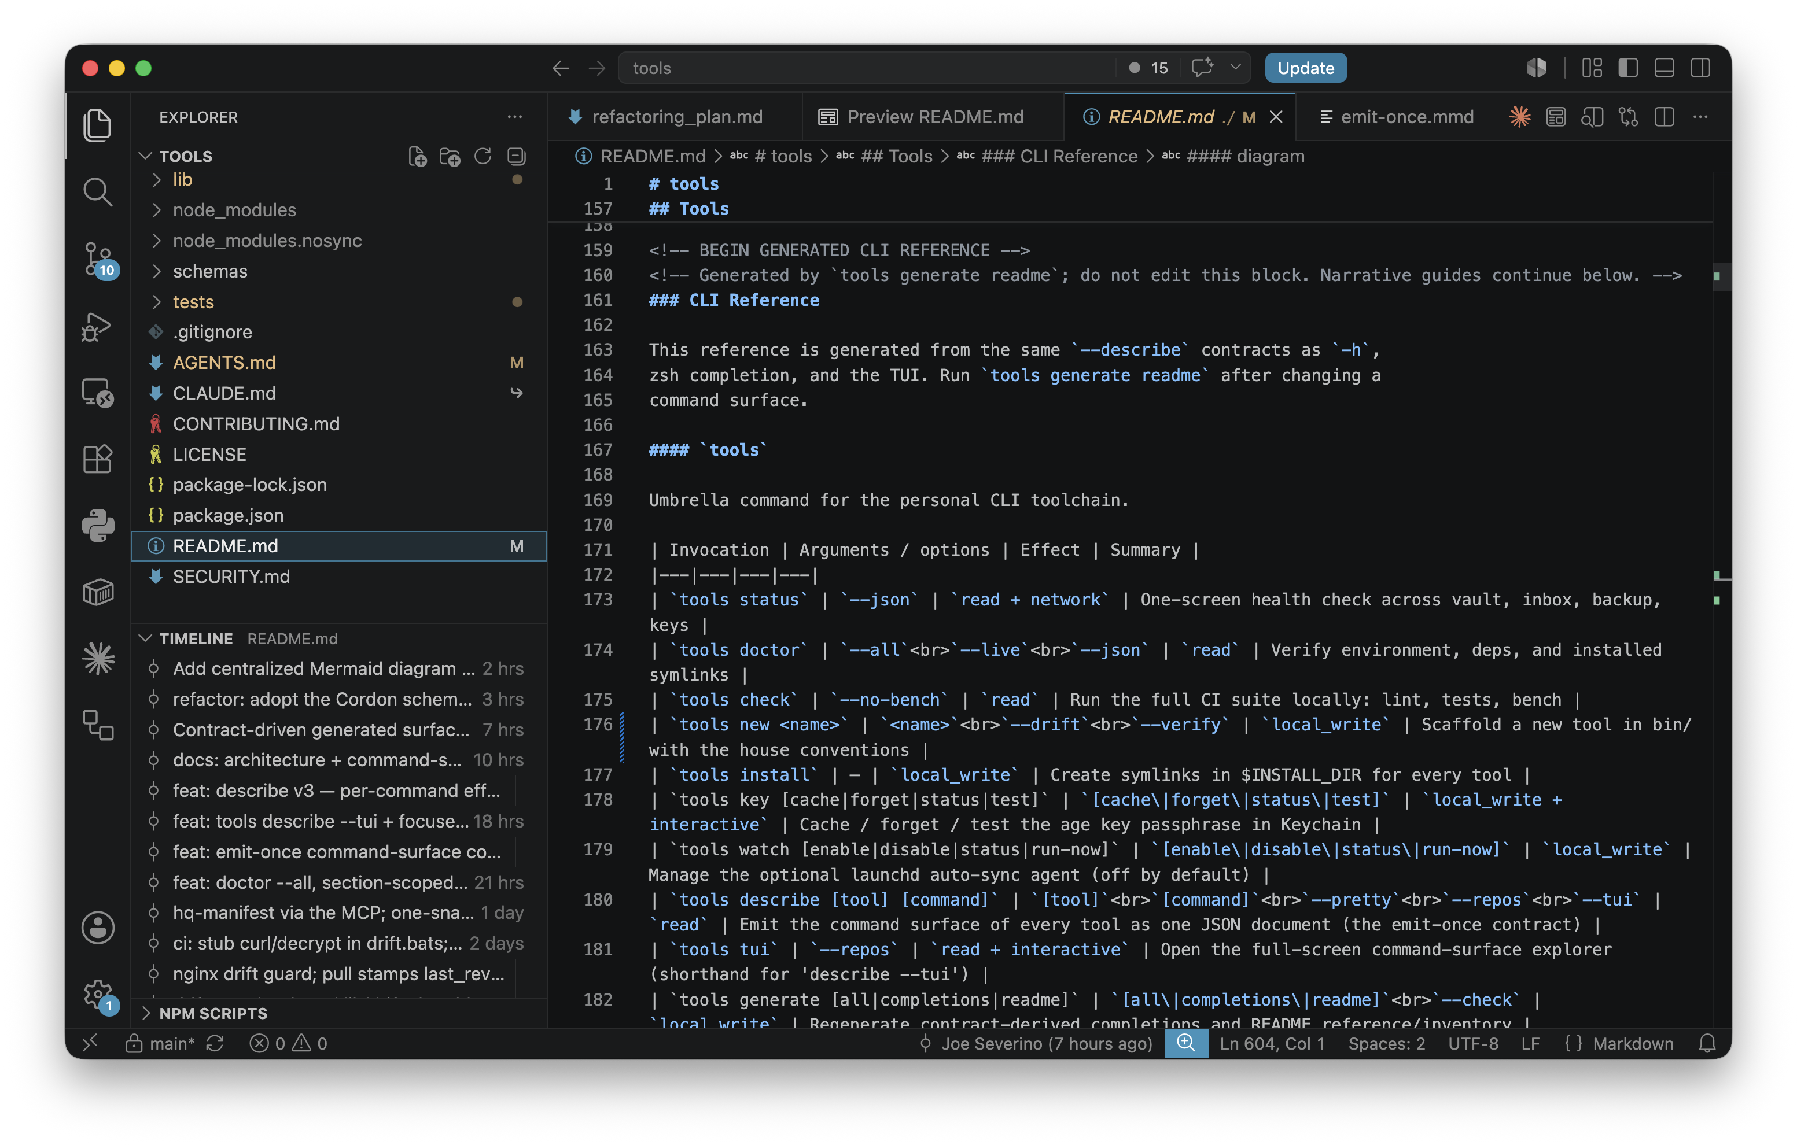Click LF end of line selector
1797x1145 pixels.
(x=1530, y=1043)
